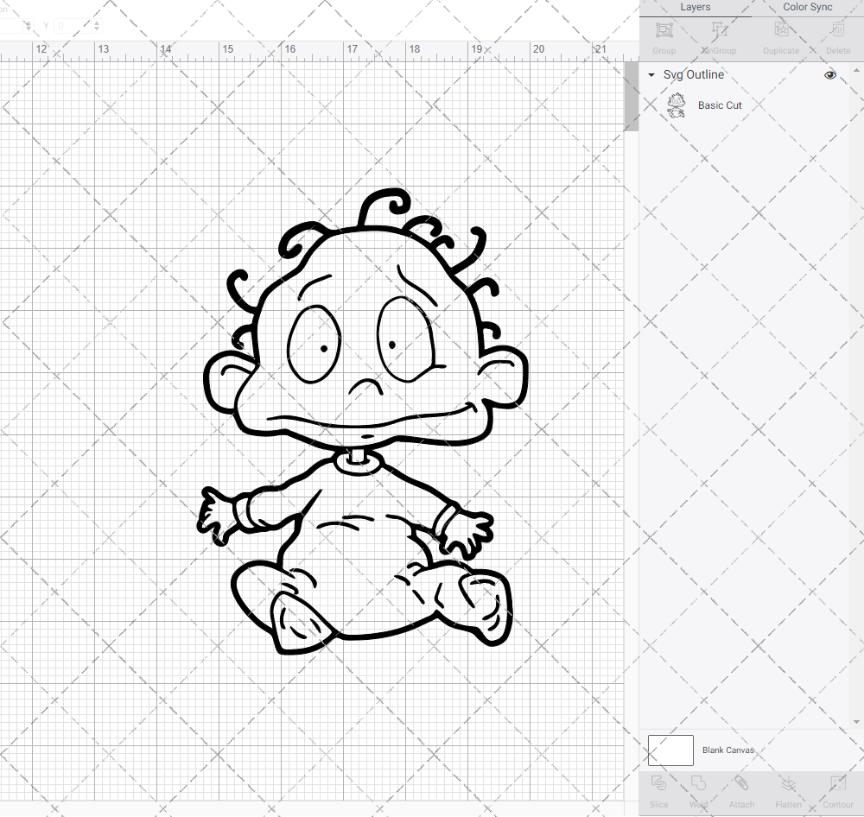
Task: Click the Y position stepper arrows
Action: (x=97, y=26)
